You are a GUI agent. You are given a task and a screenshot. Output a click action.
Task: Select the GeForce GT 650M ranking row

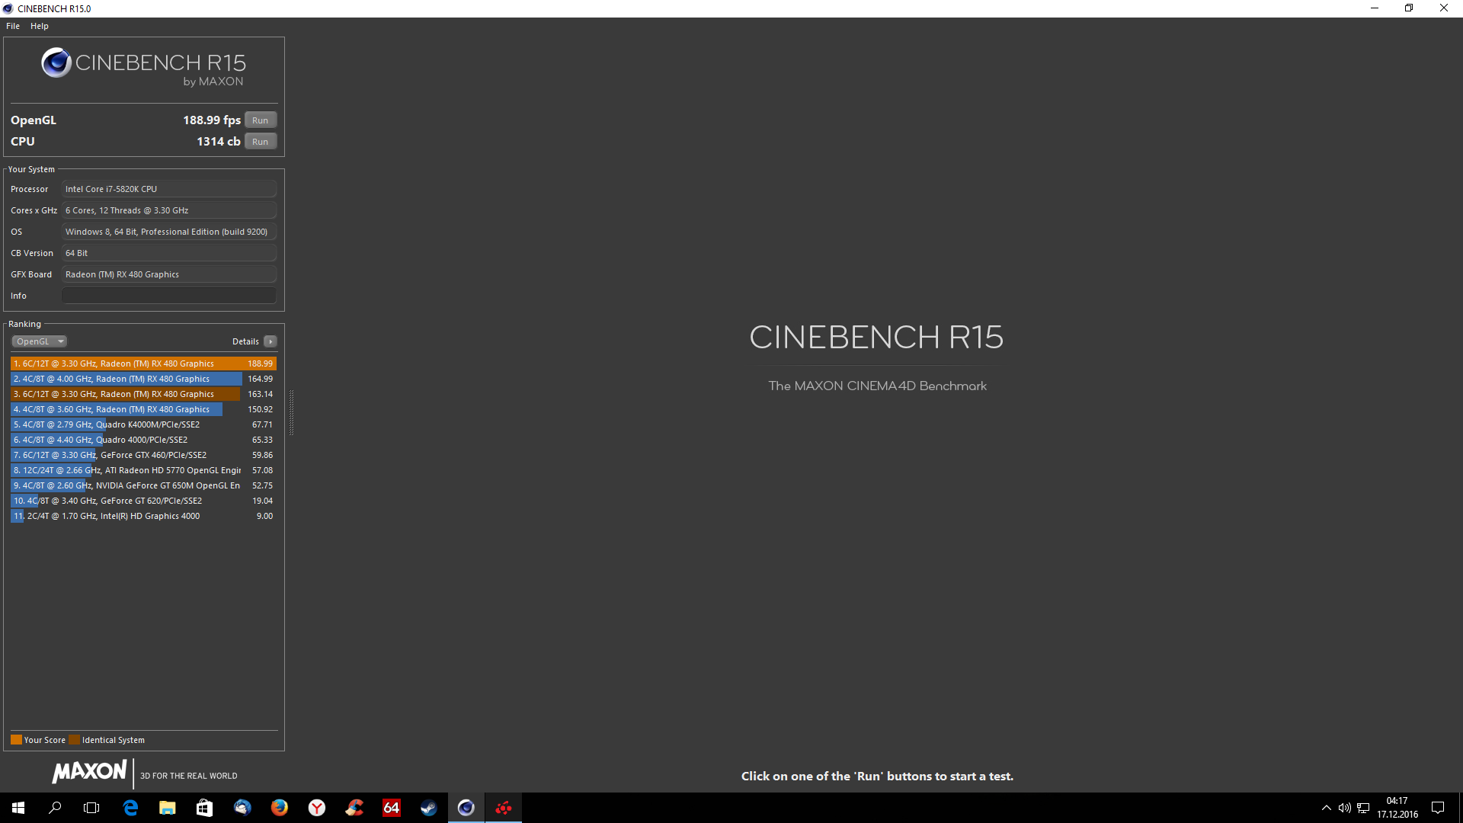pos(143,485)
